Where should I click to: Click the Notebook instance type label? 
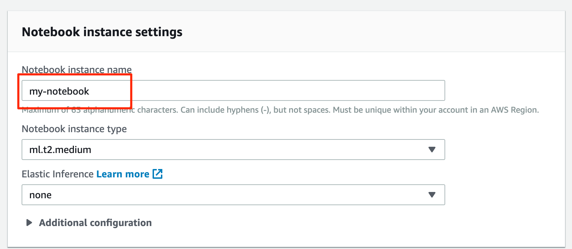click(x=74, y=129)
